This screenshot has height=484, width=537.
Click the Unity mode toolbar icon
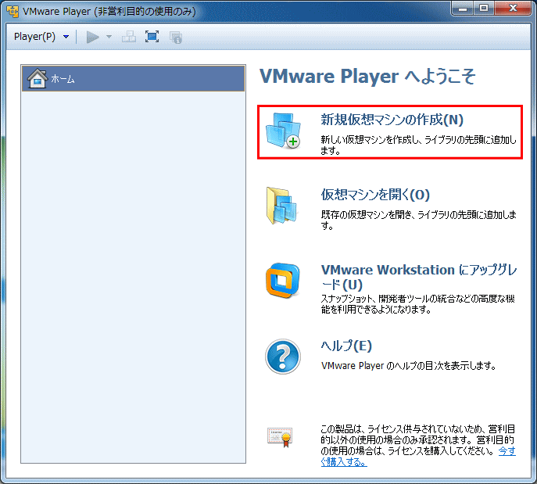pos(176,37)
